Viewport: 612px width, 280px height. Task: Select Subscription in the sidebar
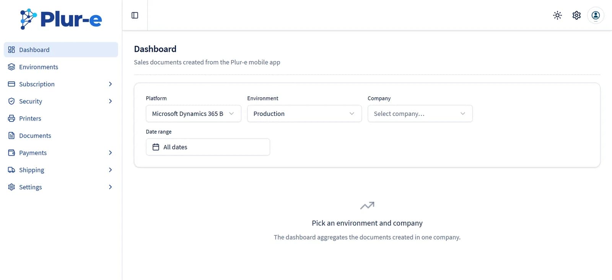pyautogui.click(x=61, y=84)
